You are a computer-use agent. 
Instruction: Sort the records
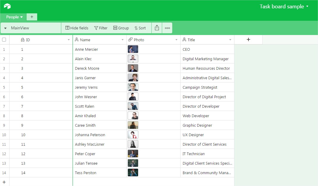tap(140, 28)
